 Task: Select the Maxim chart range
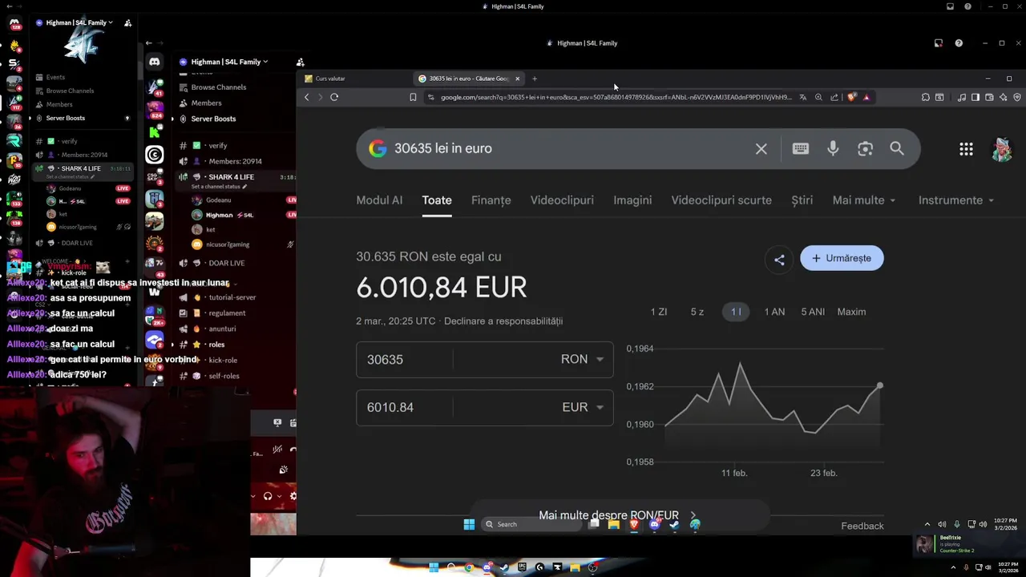(851, 312)
